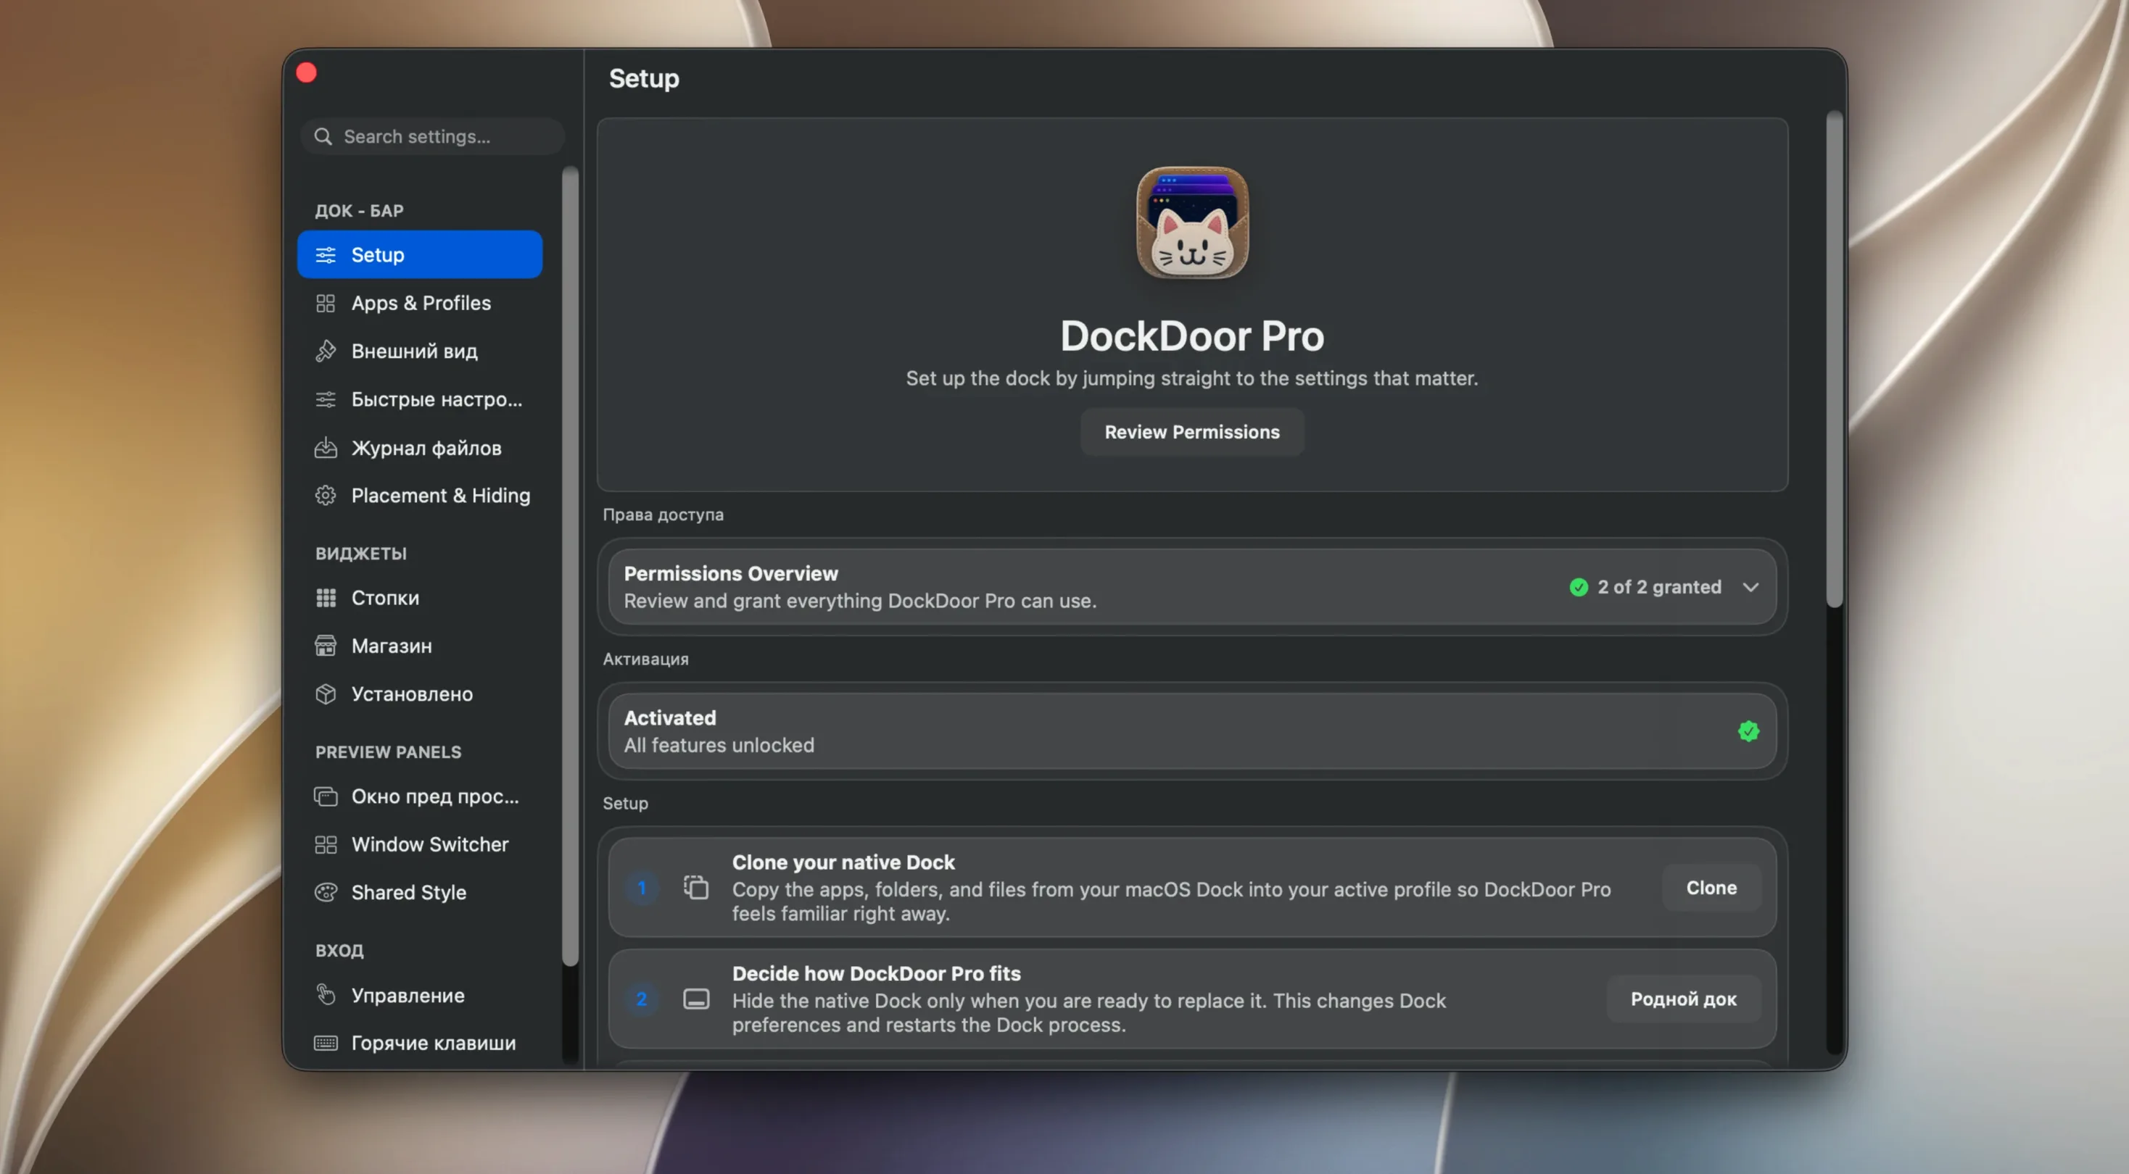Close the settings window with red button
The height and width of the screenshot is (1174, 2129).
click(307, 72)
